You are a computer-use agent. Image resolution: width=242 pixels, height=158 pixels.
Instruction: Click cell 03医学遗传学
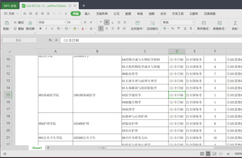point(145,95)
